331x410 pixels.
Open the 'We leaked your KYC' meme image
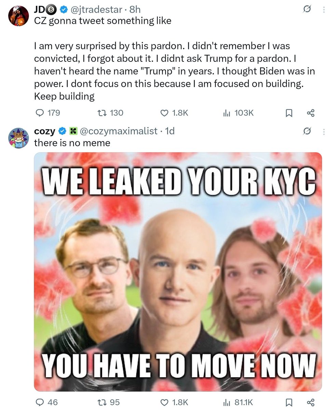click(x=178, y=272)
